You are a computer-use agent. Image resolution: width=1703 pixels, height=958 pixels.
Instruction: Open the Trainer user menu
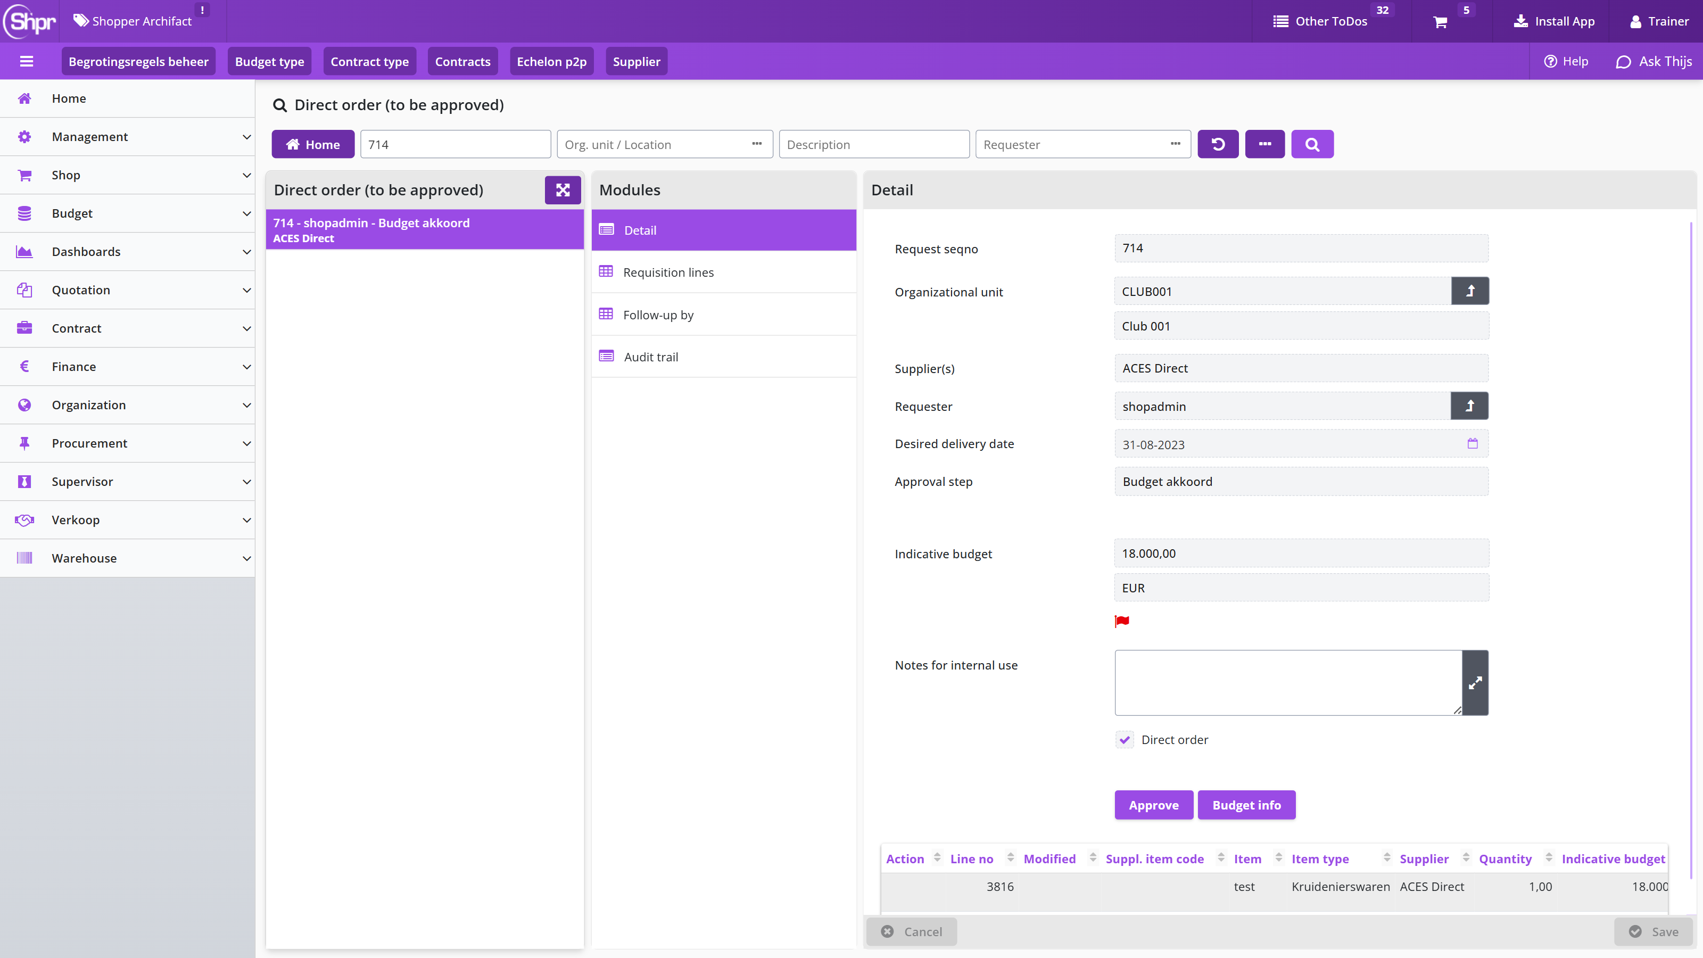click(x=1659, y=21)
